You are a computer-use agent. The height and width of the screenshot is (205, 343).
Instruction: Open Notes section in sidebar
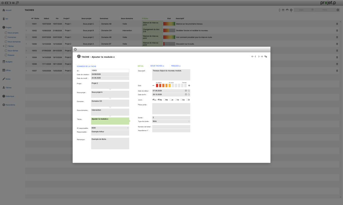pos(7,79)
